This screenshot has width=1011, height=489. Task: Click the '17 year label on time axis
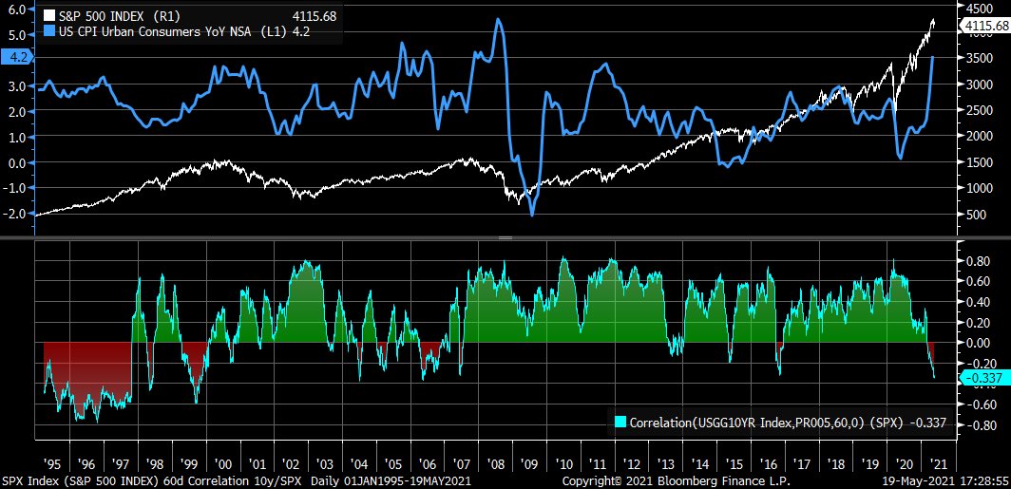803,464
